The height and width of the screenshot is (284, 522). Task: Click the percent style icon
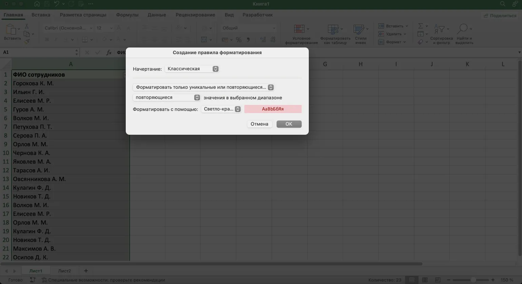[x=239, y=40]
